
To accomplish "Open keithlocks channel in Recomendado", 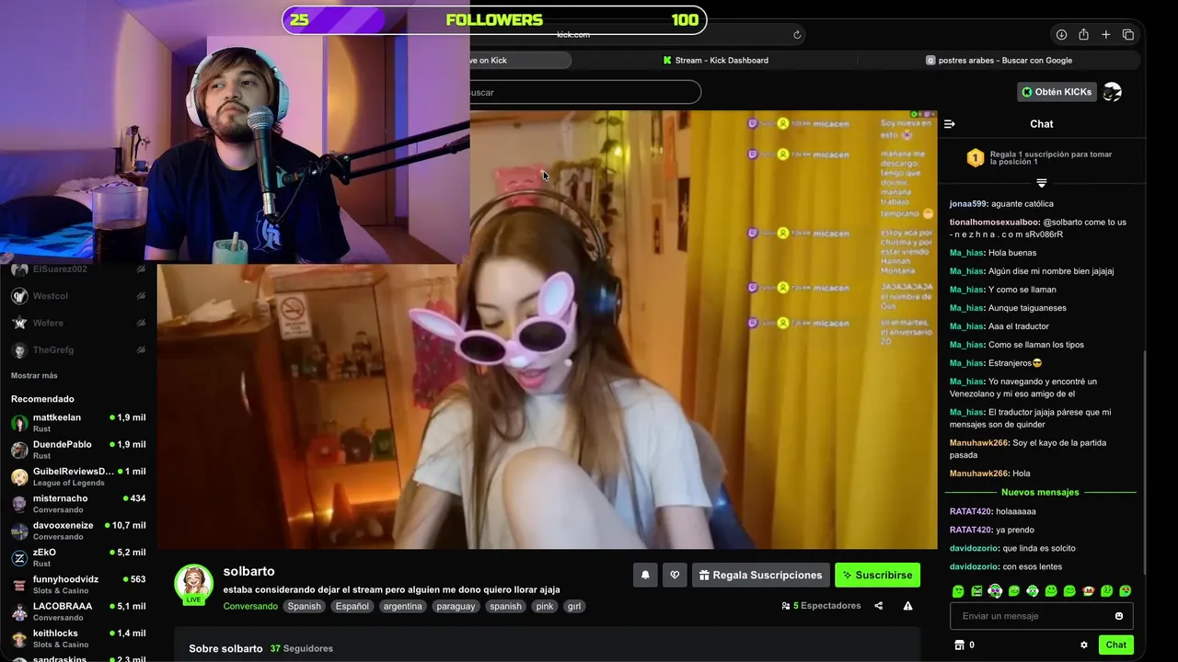I will coord(78,638).
